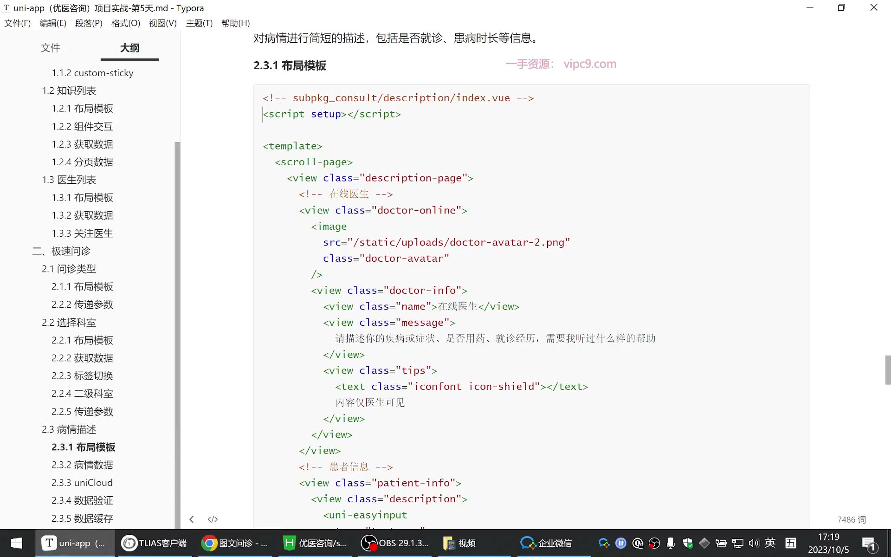This screenshot has height=557, width=891.
Task: Switch to the 文件 sidebar tab
Action: (x=50, y=48)
